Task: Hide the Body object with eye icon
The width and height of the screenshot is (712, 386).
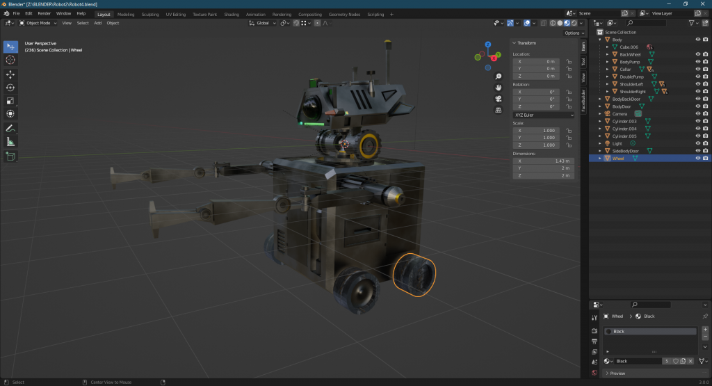Action: point(698,40)
